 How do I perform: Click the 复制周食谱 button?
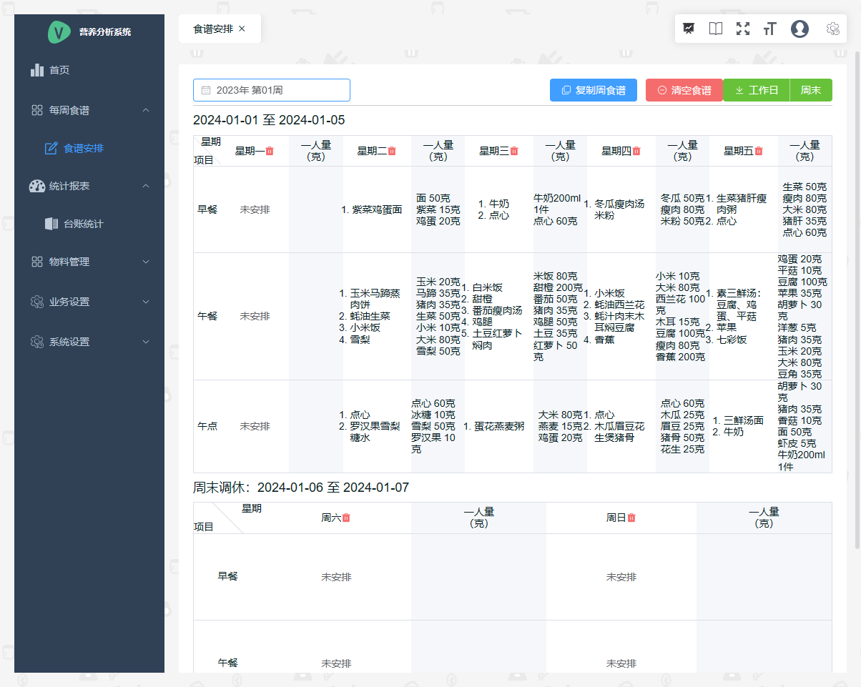point(593,90)
